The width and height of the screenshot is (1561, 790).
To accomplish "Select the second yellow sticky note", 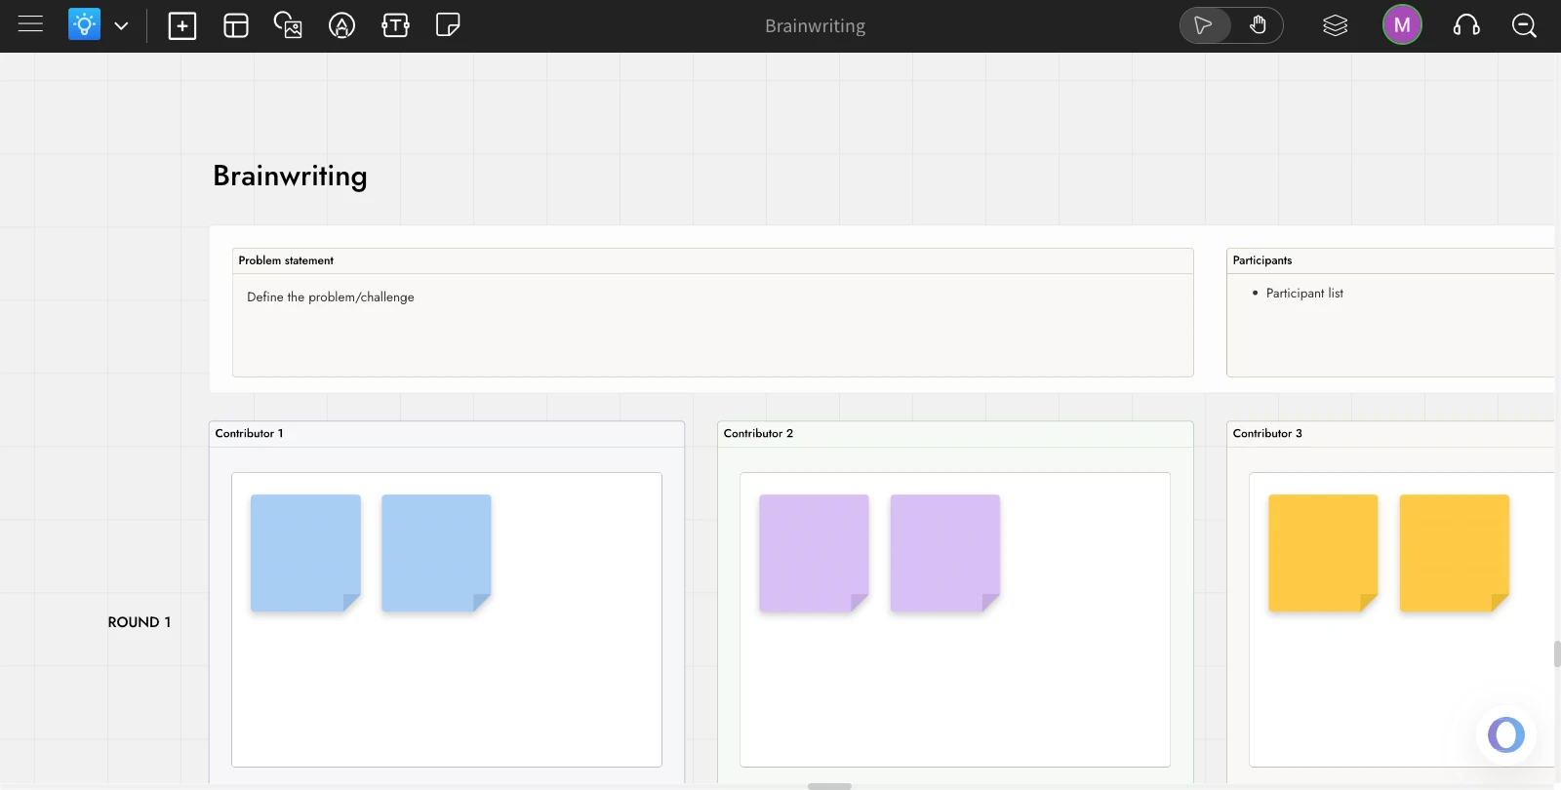I will pos(1455,553).
